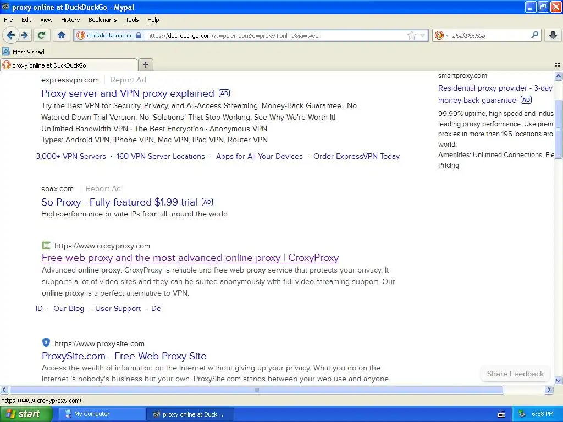Image resolution: width=563 pixels, height=422 pixels.
Task: Go back with the Back arrow button
Action: pos(11,35)
